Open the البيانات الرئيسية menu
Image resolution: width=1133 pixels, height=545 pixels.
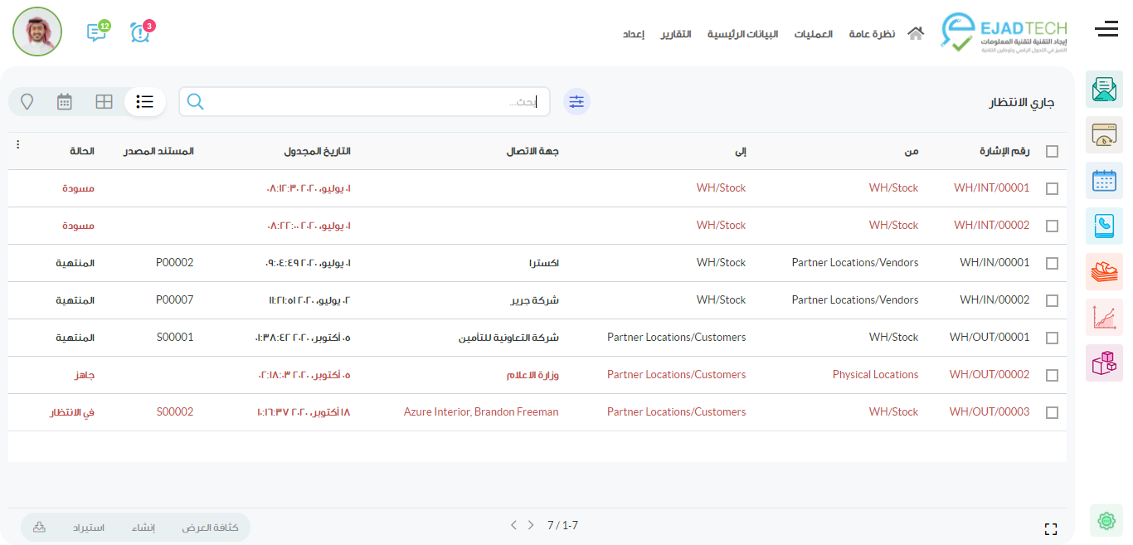tap(742, 35)
